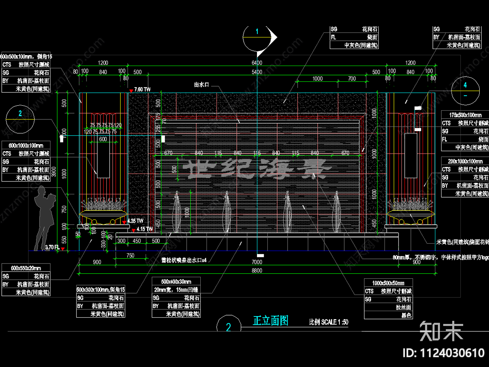Screen dimensions: 489x367
Task: Click the 4.35 TW elevation mark
Action: pyautogui.click(x=135, y=221)
